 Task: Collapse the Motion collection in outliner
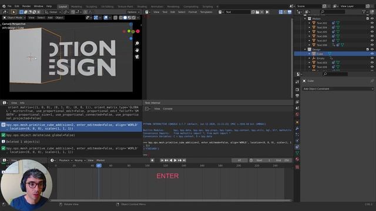(x=305, y=18)
